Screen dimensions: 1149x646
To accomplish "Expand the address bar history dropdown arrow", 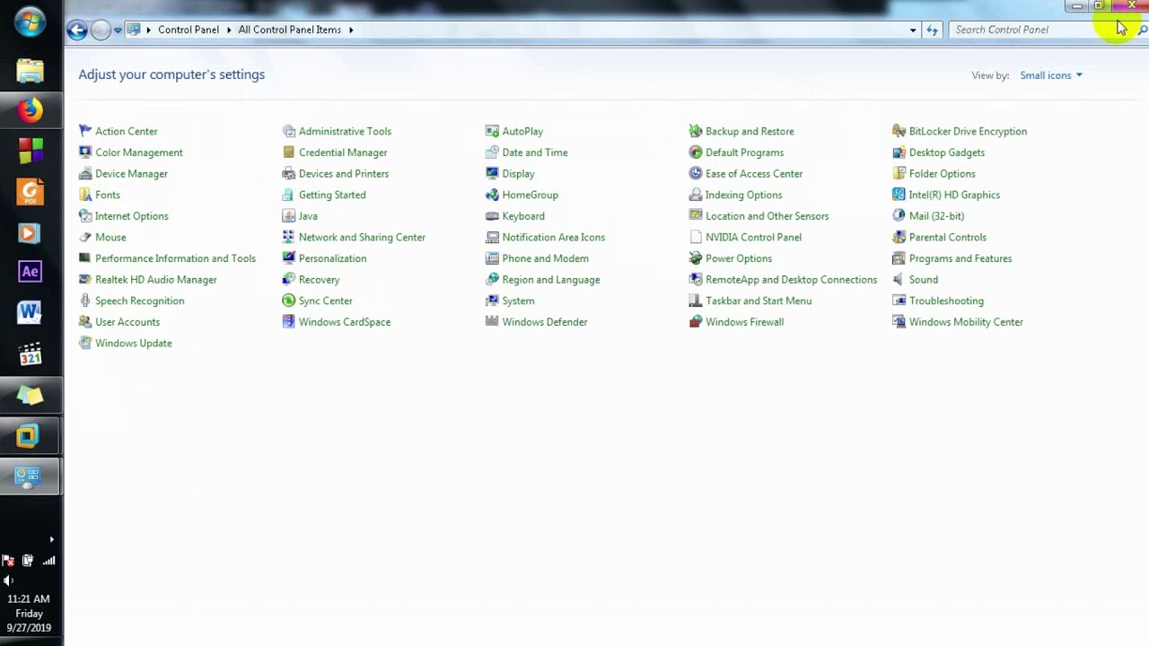I will click(x=913, y=30).
